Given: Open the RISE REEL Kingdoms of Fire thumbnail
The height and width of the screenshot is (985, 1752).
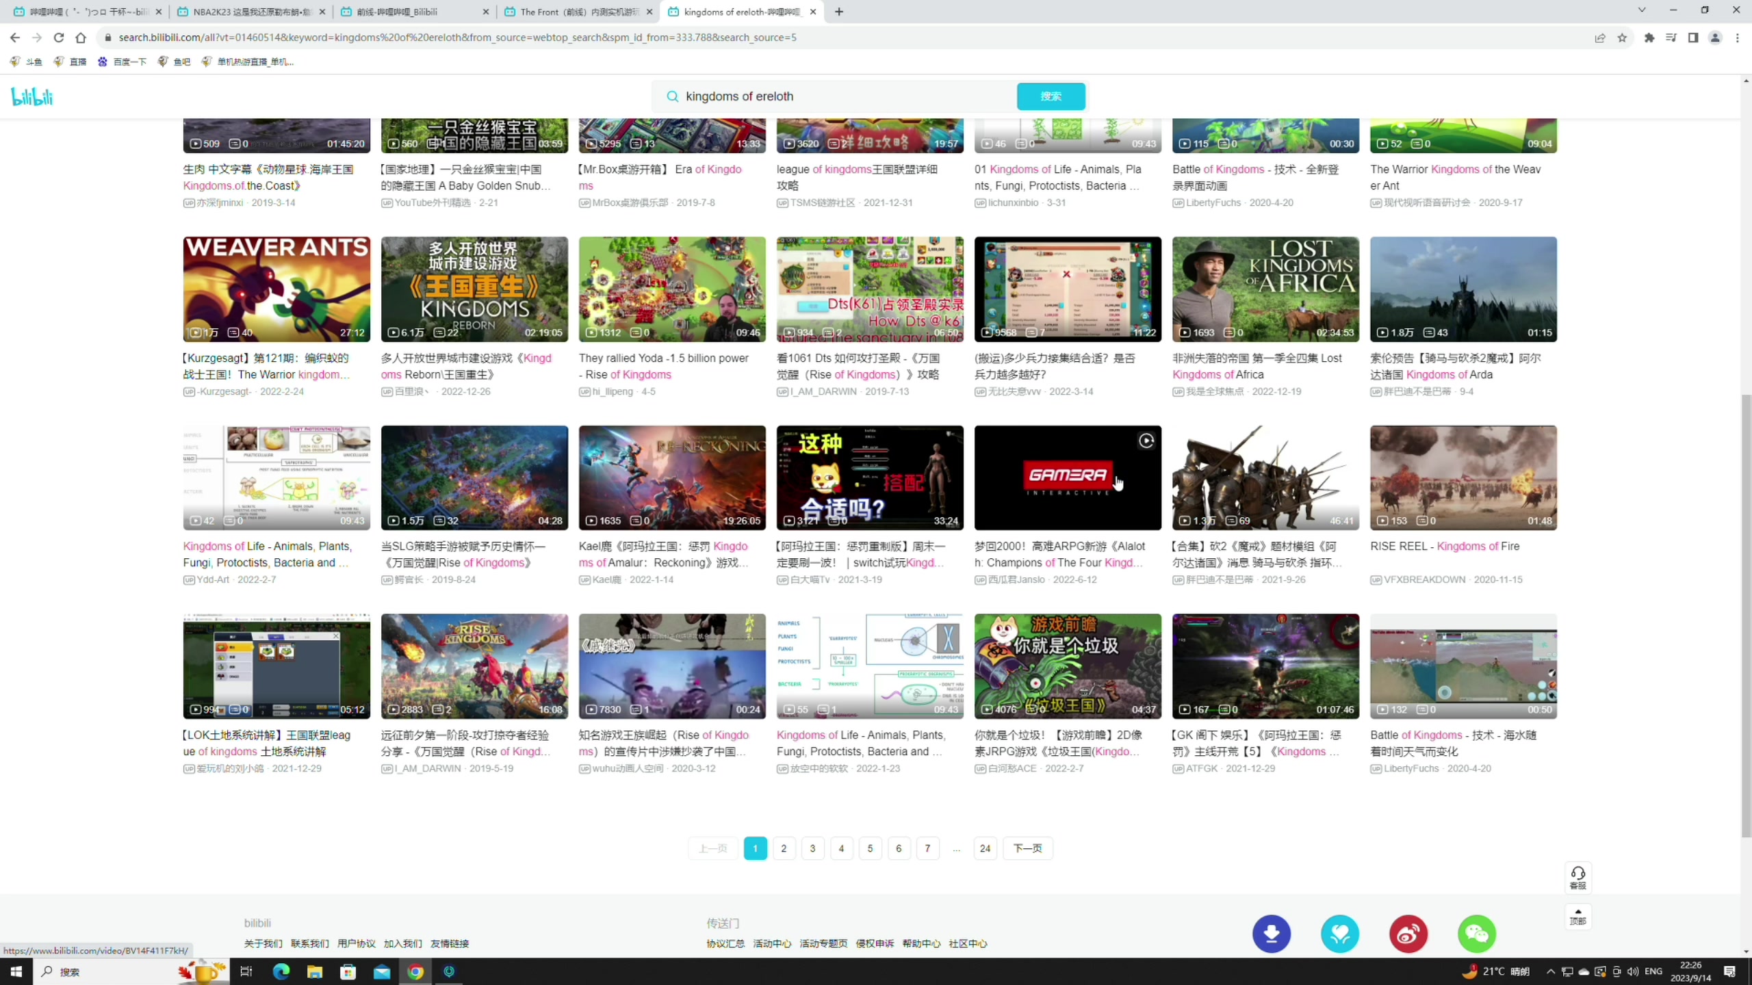Looking at the screenshot, I should (1463, 477).
